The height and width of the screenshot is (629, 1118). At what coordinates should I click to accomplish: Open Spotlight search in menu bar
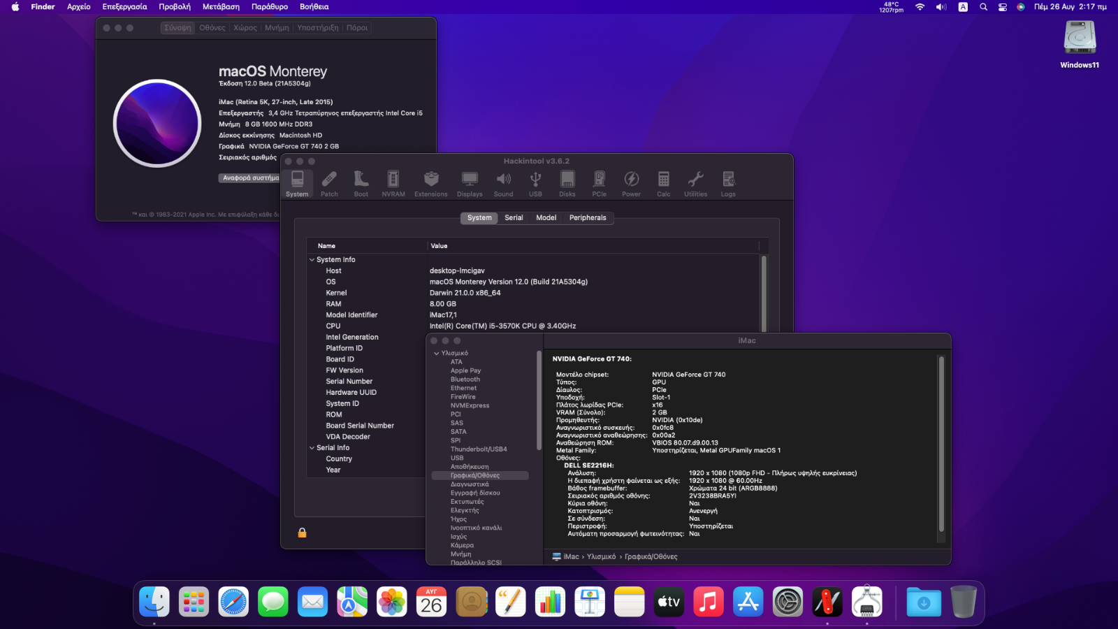click(983, 7)
